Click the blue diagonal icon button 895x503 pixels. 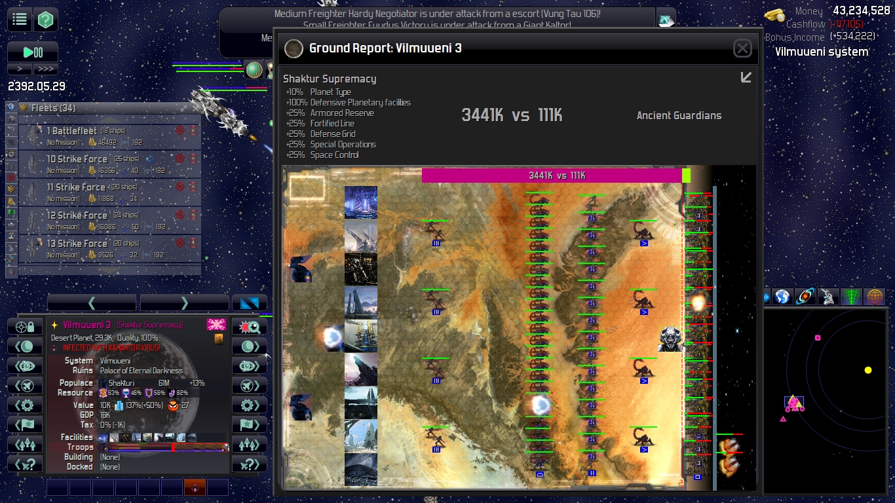[250, 303]
